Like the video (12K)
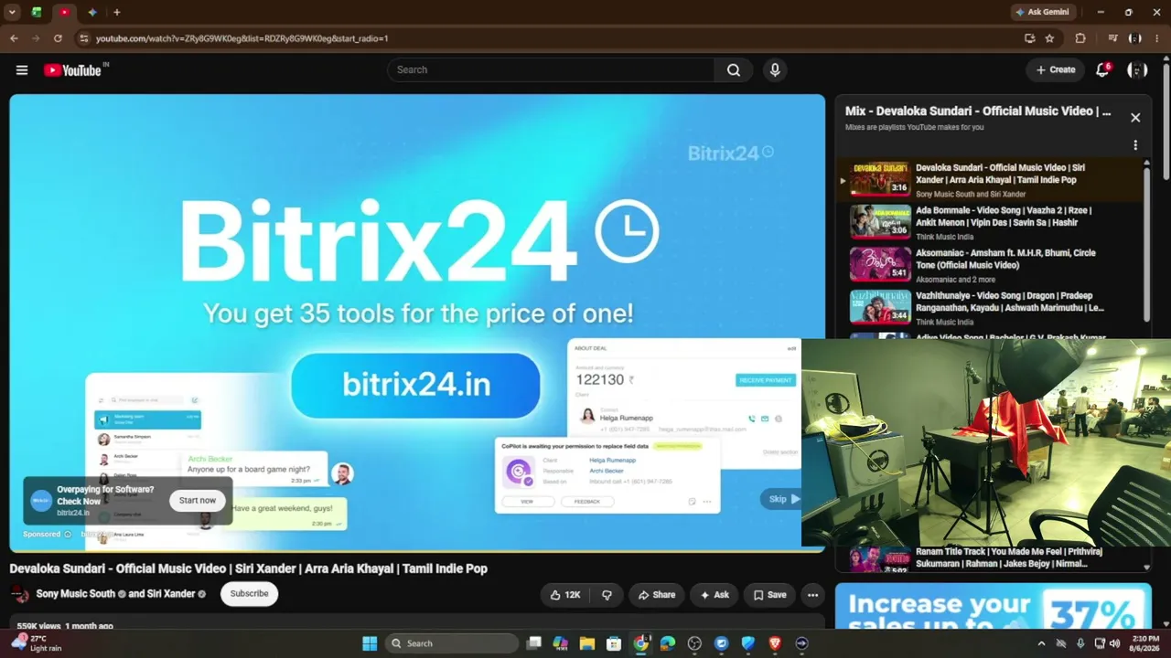Viewport: 1171px width, 658px height. [565, 595]
